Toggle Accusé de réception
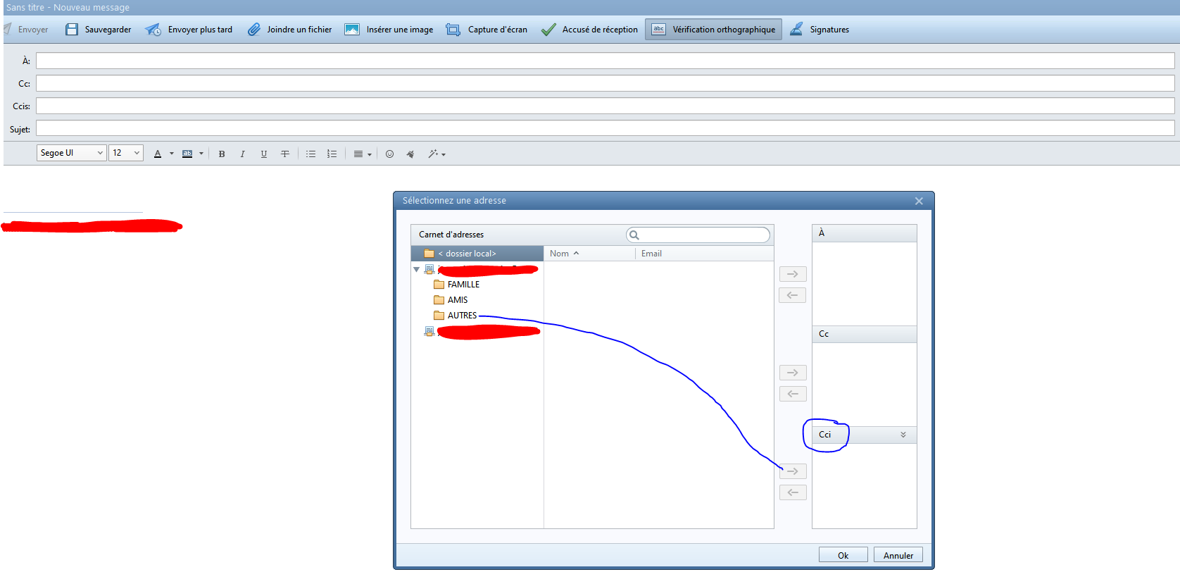 (589, 30)
